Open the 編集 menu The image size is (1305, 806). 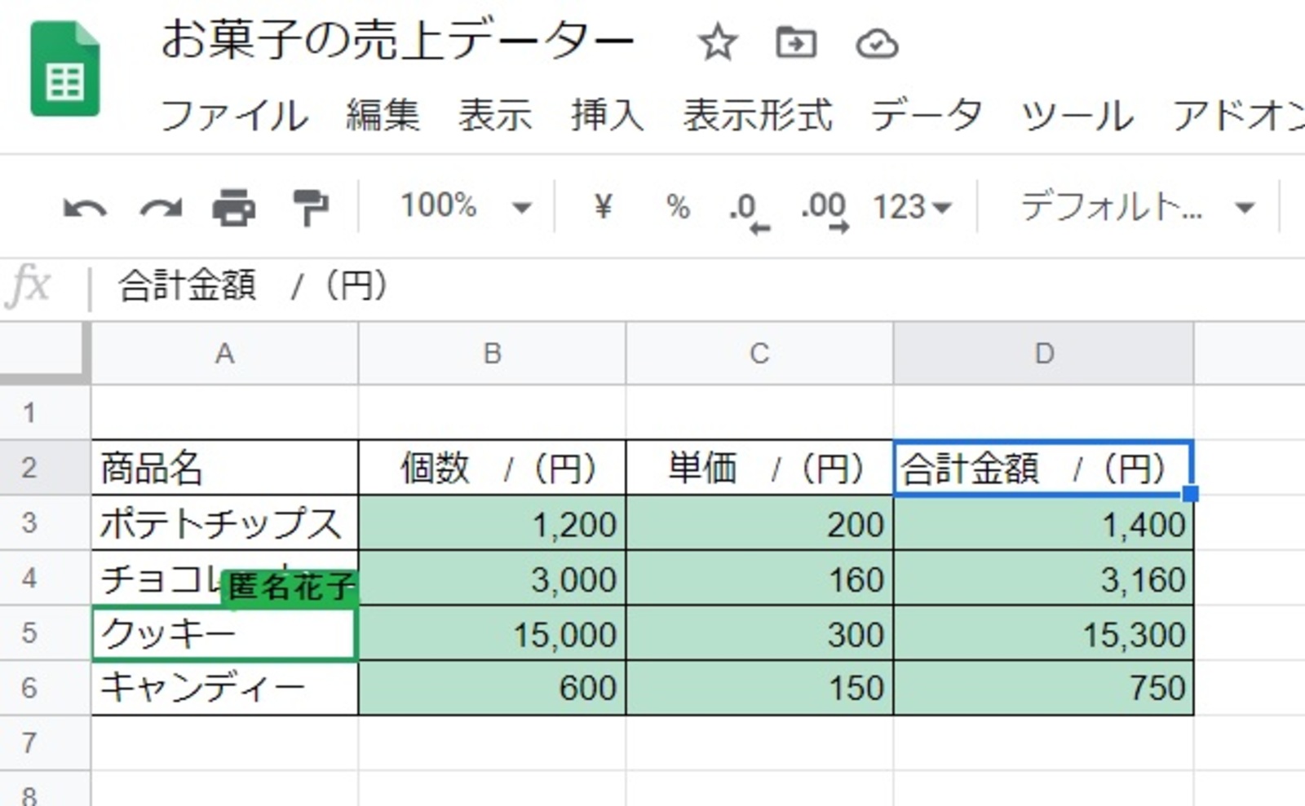pos(383,115)
